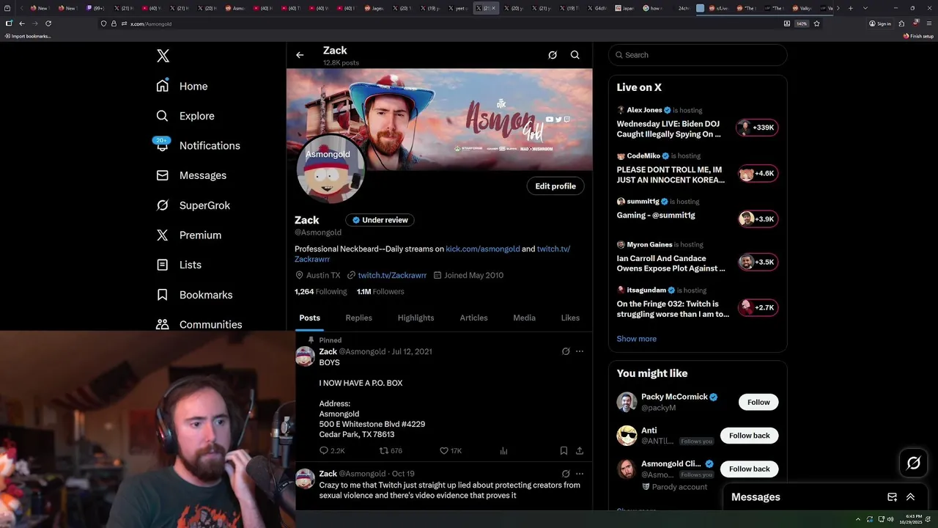The width and height of the screenshot is (938, 528).
Task: Go to Home in the sidebar
Action: 182,86
